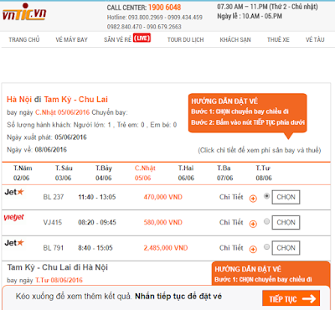
Task: Click the Vietjet logo on VJ415 row
Action: [x=14, y=217]
